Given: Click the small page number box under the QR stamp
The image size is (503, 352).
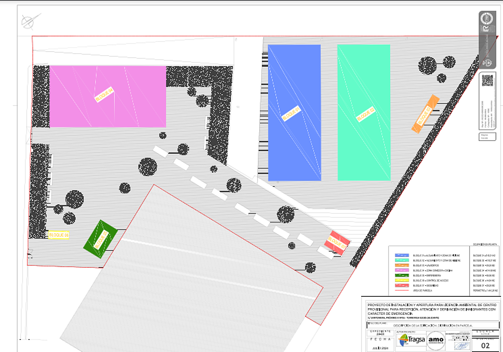Looking at the screenshot, I should tap(487, 137).
